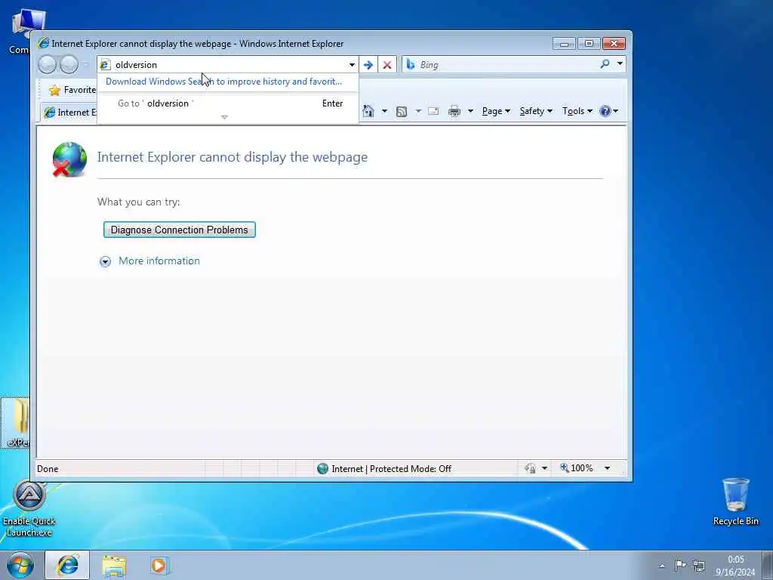Click the Internet zone globe status icon
The image size is (773, 580).
[322, 468]
